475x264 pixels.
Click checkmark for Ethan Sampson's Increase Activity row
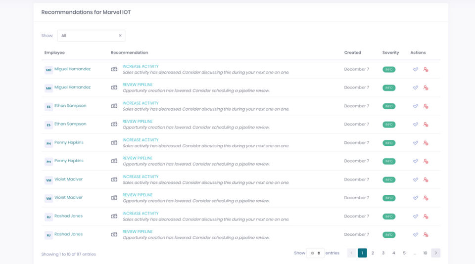click(416, 106)
